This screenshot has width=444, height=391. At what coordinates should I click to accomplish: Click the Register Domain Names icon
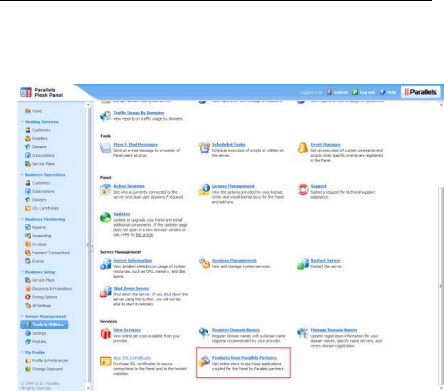204,333
